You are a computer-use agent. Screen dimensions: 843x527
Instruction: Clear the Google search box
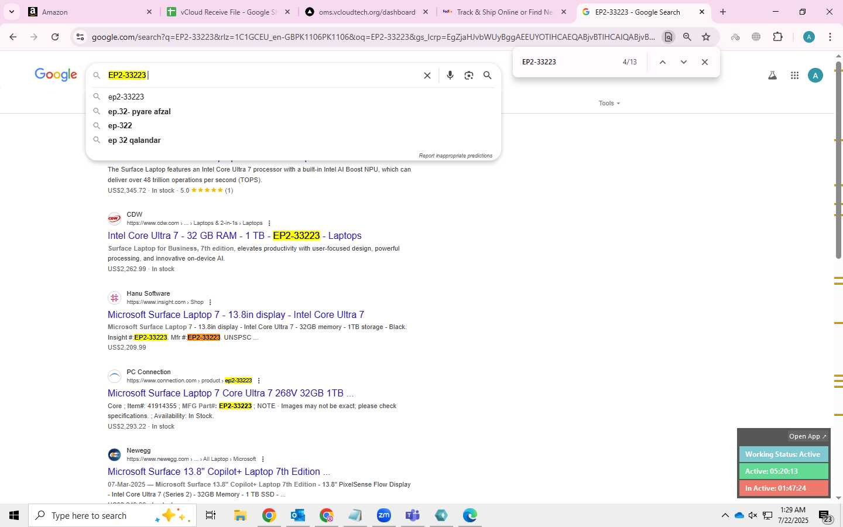(427, 76)
